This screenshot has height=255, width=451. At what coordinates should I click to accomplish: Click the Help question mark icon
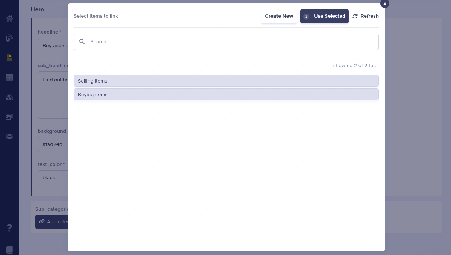pos(9,227)
